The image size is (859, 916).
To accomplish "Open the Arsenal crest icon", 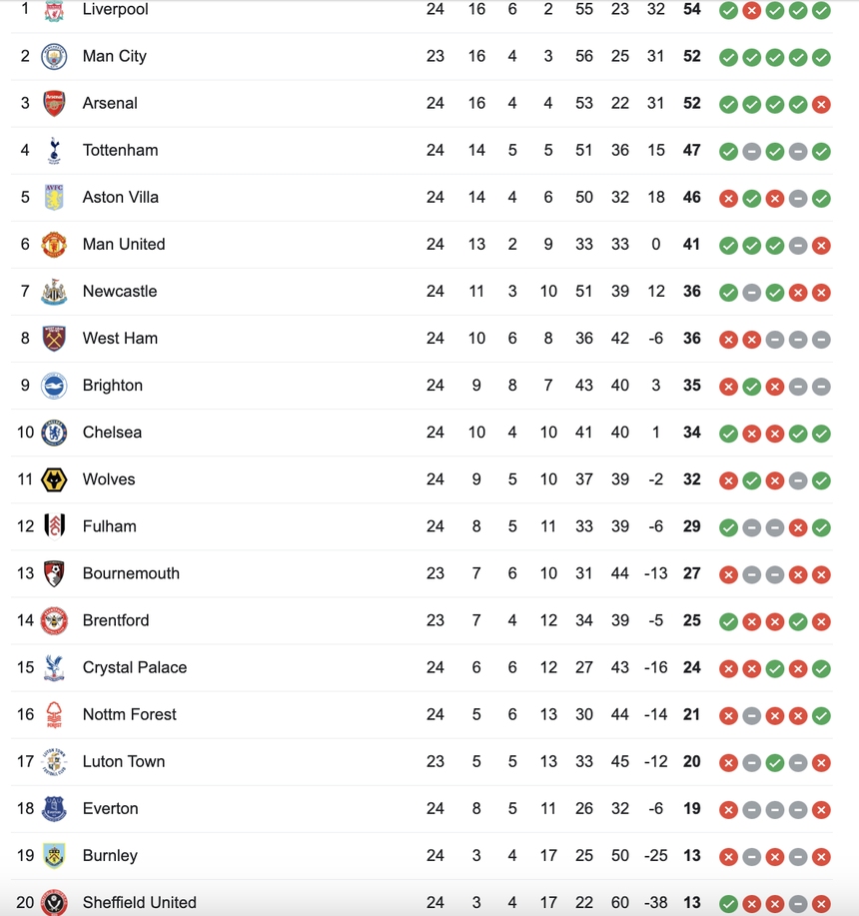I will [x=54, y=104].
